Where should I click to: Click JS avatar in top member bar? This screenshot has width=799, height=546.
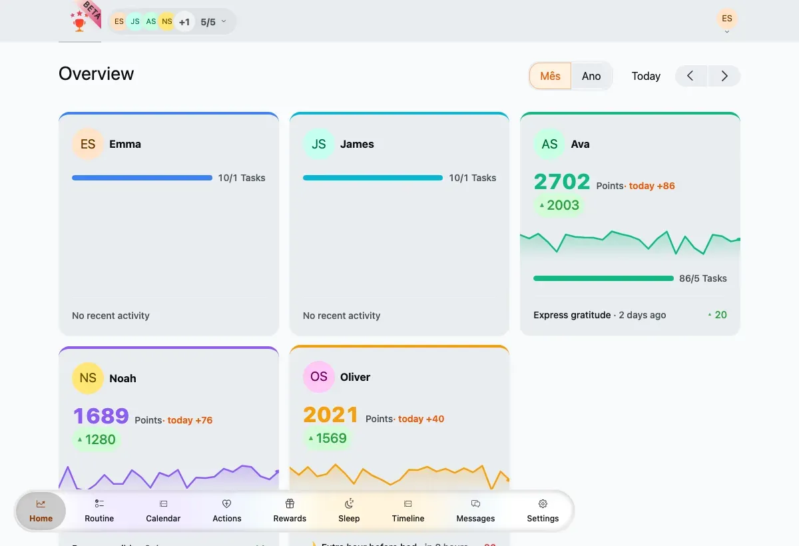135,21
